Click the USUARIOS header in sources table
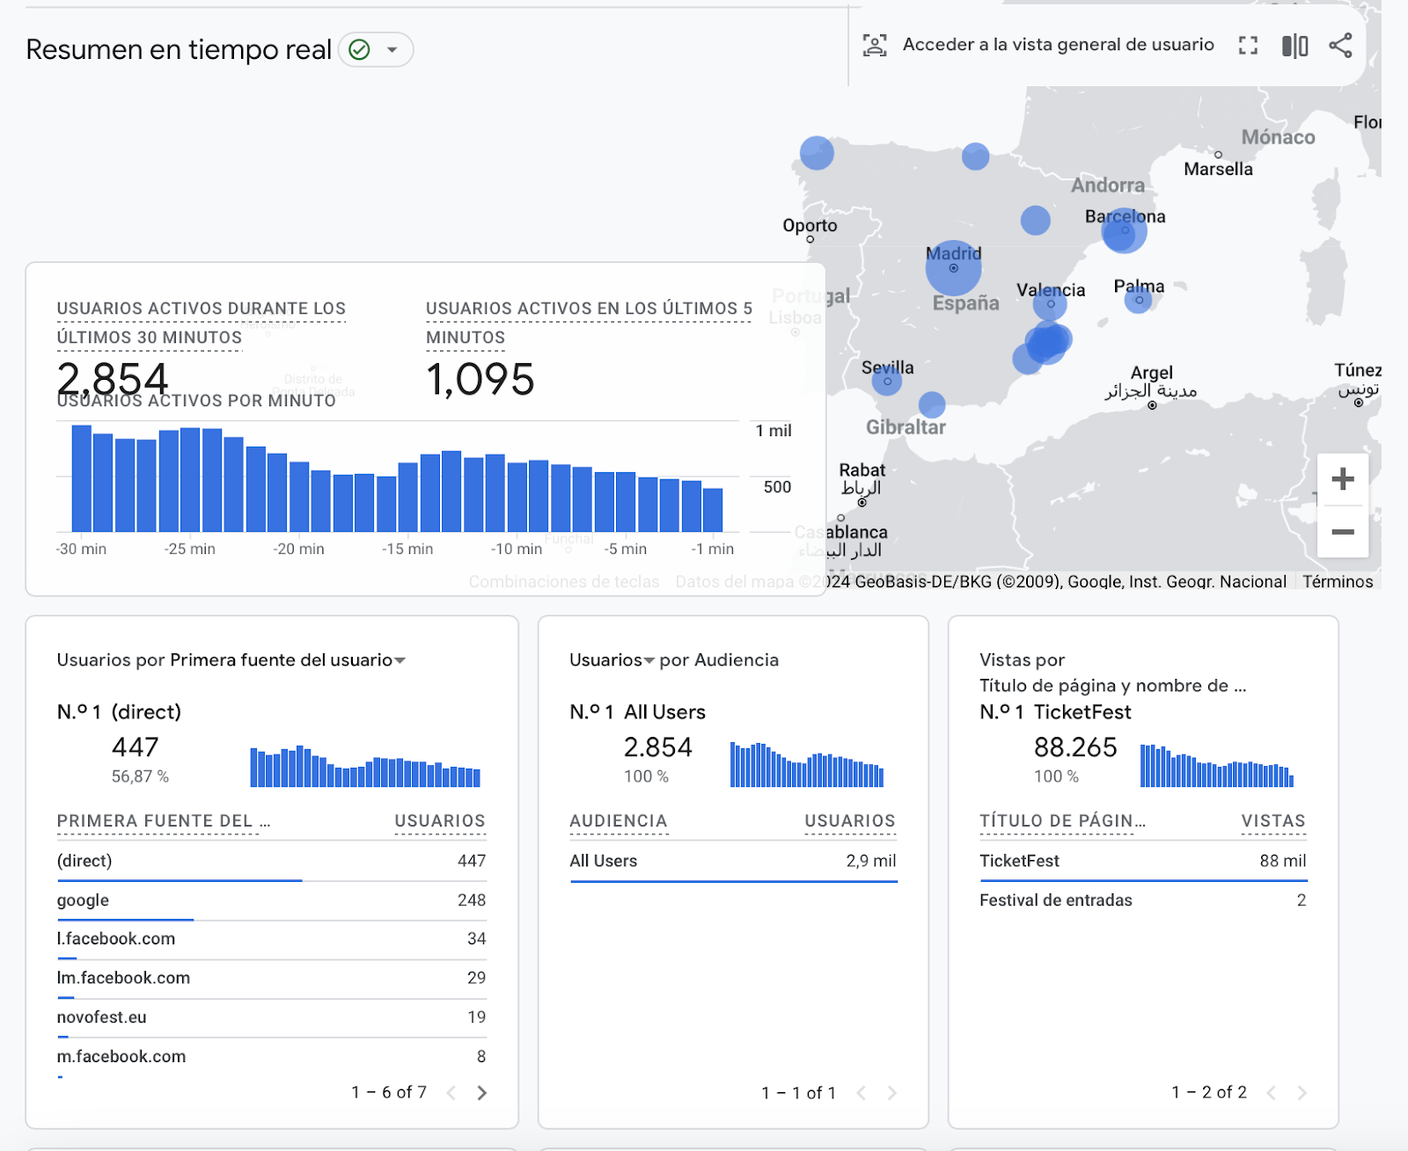Viewport: 1408px width, 1151px height. tap(440, 821)
